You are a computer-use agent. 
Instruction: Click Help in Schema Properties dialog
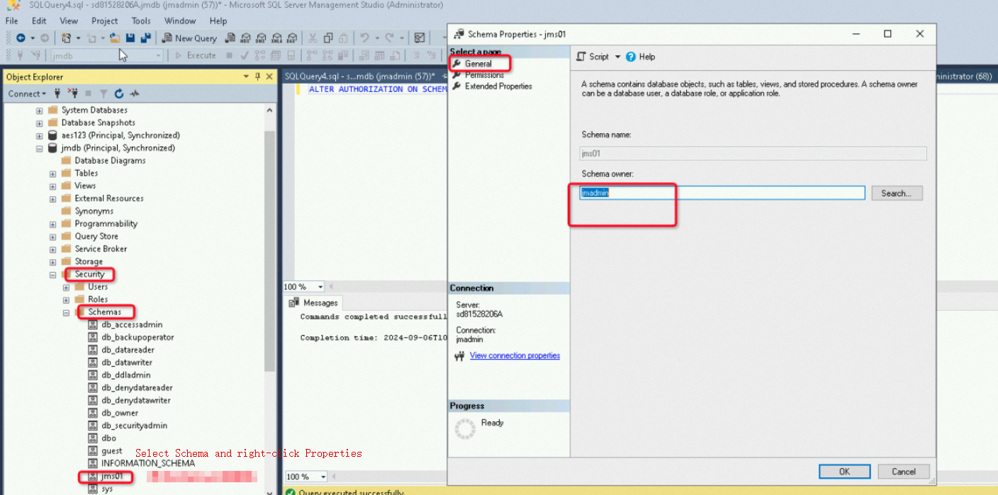641,57
